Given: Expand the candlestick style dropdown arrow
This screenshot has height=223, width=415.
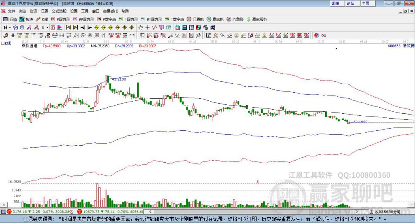Looking at the screenshot, I should pos(47,28).
